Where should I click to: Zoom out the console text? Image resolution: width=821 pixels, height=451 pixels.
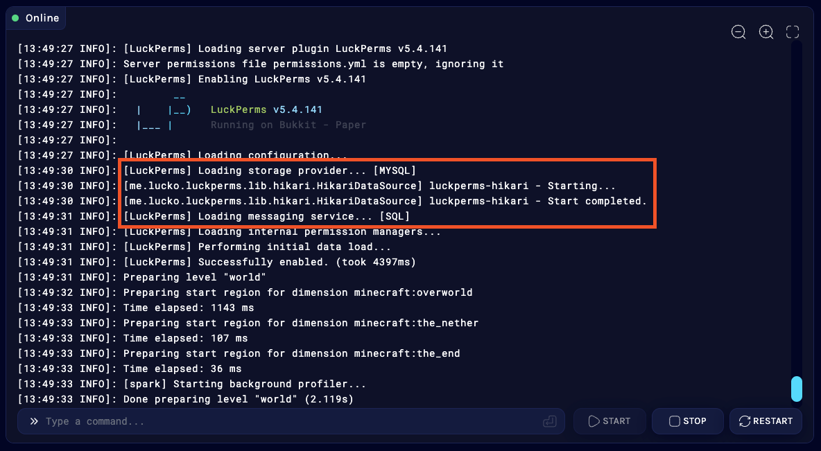pos(738,32)
